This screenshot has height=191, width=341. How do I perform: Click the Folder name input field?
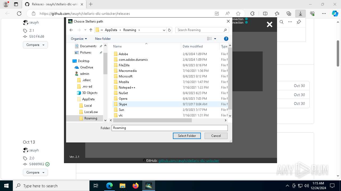point(170,128)
